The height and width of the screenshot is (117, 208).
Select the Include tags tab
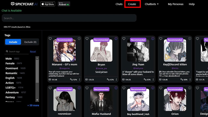click(13, 42)
